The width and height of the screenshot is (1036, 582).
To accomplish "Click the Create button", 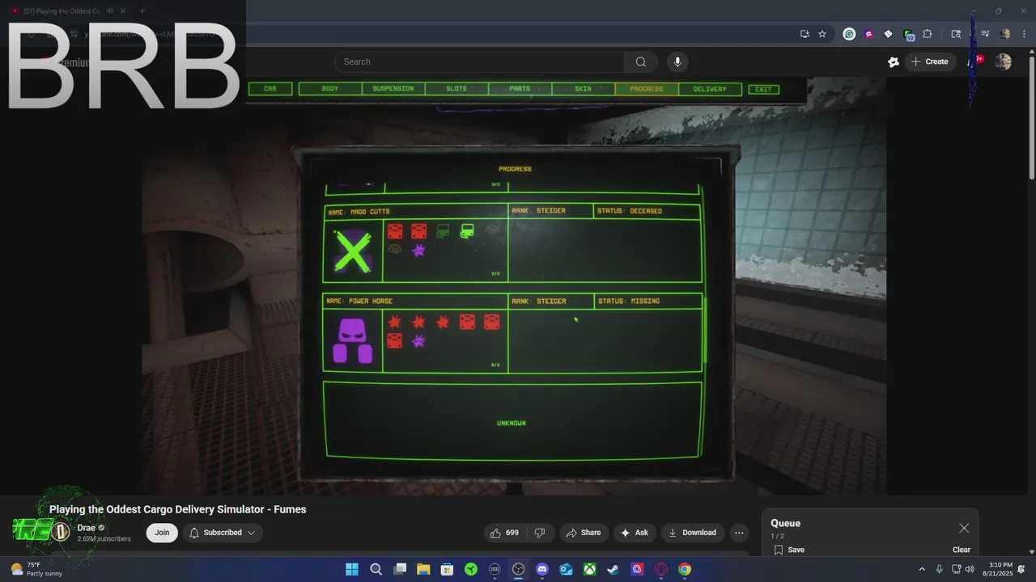I will pyautogui.click(x=929, y=61).
